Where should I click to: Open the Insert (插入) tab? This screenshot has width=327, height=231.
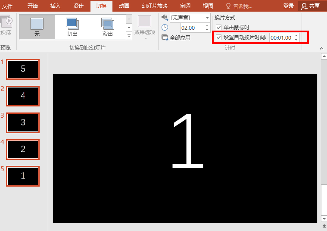click(x=56, y=6)
